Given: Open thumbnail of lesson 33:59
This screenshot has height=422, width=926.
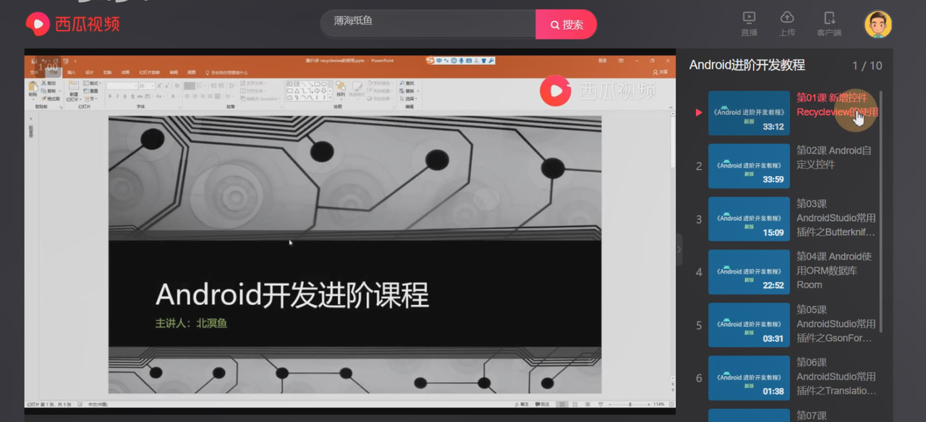Looking at the screenshot, I should tap(749, 166).
